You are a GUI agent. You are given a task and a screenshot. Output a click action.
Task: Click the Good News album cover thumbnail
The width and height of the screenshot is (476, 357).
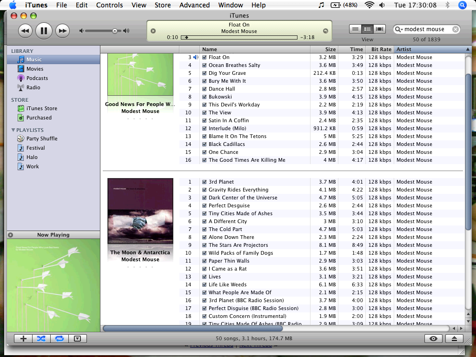point(140,75)
